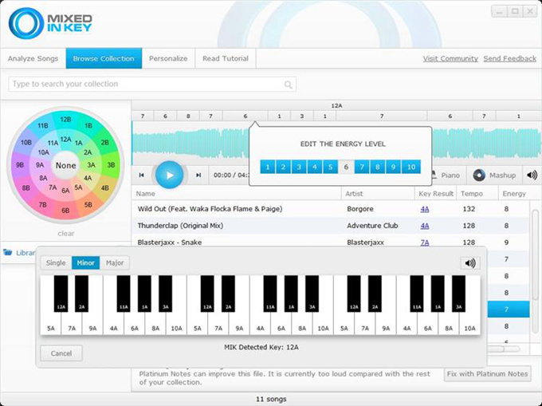The image size is (542, 406).
Task: Set energy level to 3
Action: coord(299,167)
